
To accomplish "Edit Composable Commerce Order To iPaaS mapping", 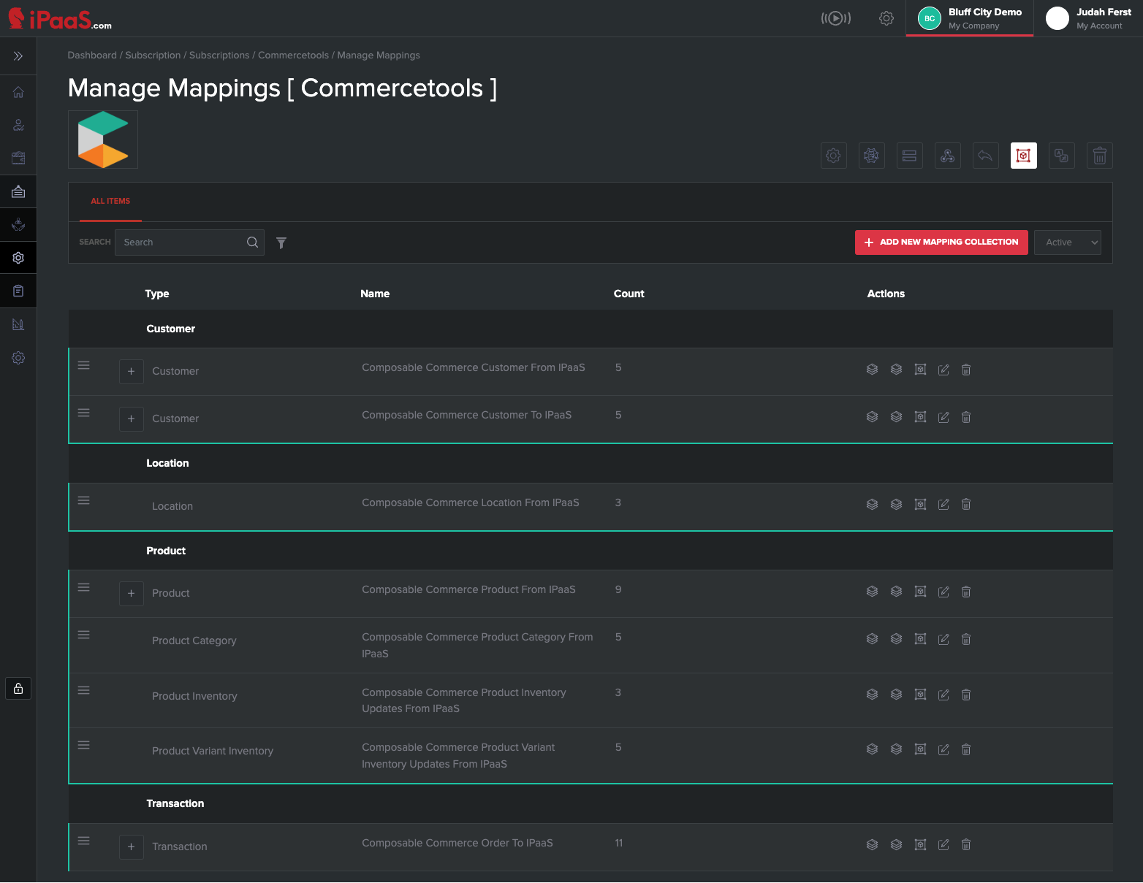I will (x=943, y=844).
